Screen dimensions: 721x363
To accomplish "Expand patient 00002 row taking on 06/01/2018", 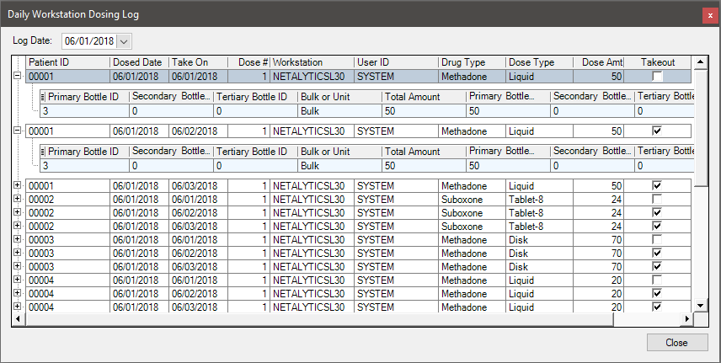I will point(18,199).
